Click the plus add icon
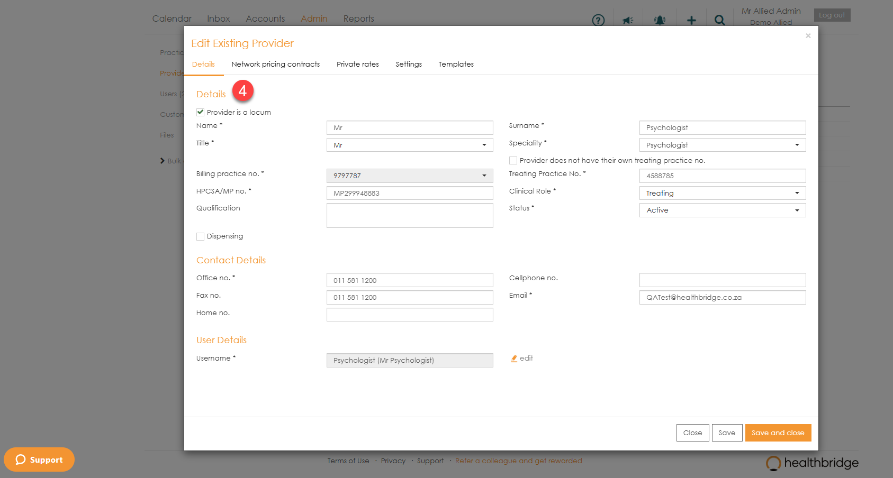893x478 pixels. (x=691, y=20)
